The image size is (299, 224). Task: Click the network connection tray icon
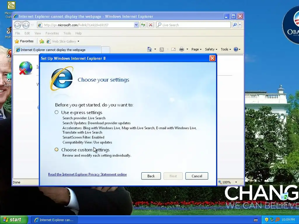tap(272, 220)
